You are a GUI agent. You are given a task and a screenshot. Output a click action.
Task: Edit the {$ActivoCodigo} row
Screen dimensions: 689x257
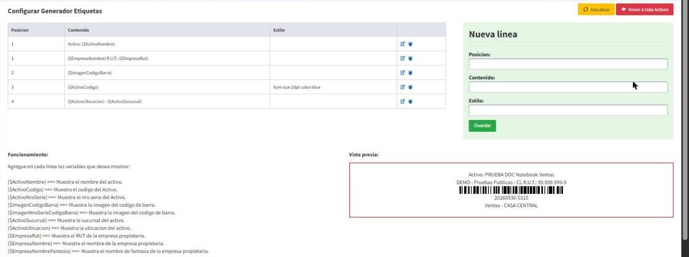[403, 87]
